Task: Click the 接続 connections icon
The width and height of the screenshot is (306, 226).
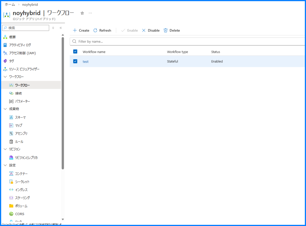Action: coord(11,93)
